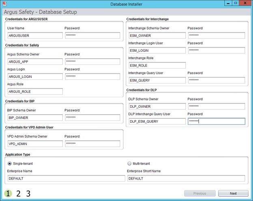
Task: Click the 'Credientials for DLP' heading
Action: point(142,90)
